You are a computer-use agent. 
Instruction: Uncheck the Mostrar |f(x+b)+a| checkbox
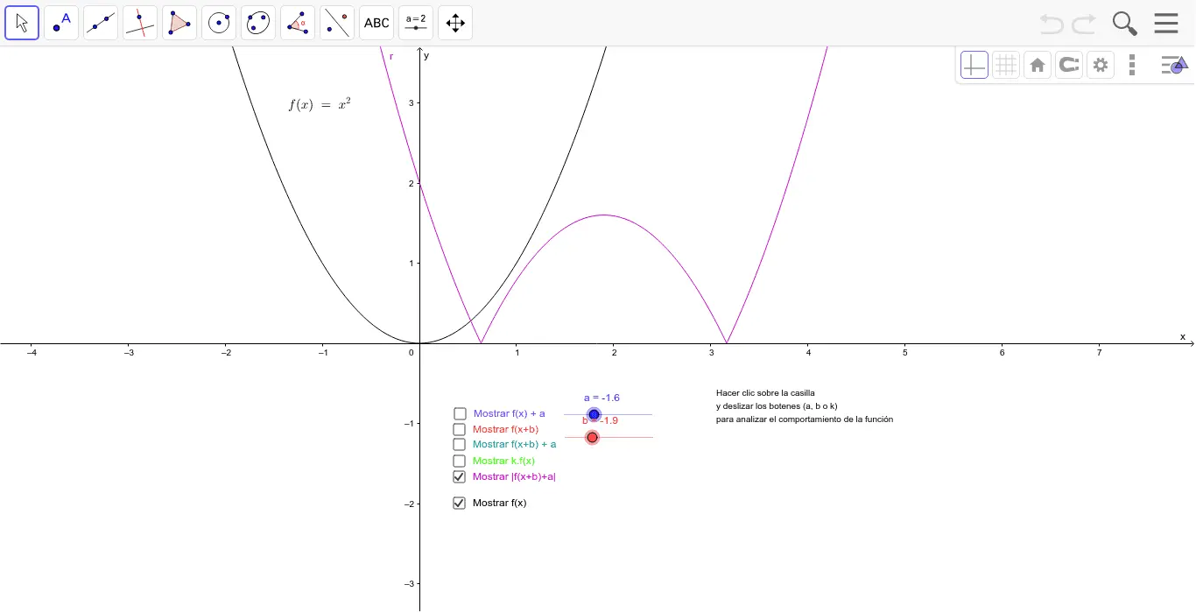tap(459, 477)
